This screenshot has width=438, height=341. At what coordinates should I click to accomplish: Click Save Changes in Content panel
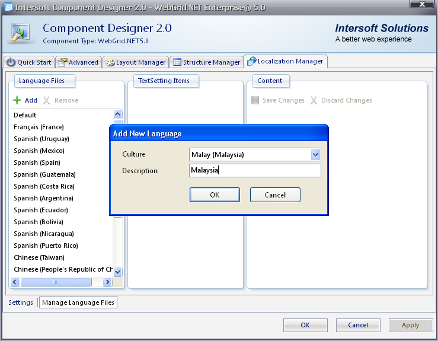[278, 100]
